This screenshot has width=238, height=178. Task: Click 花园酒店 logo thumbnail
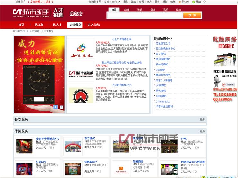[x=121, y=169]
